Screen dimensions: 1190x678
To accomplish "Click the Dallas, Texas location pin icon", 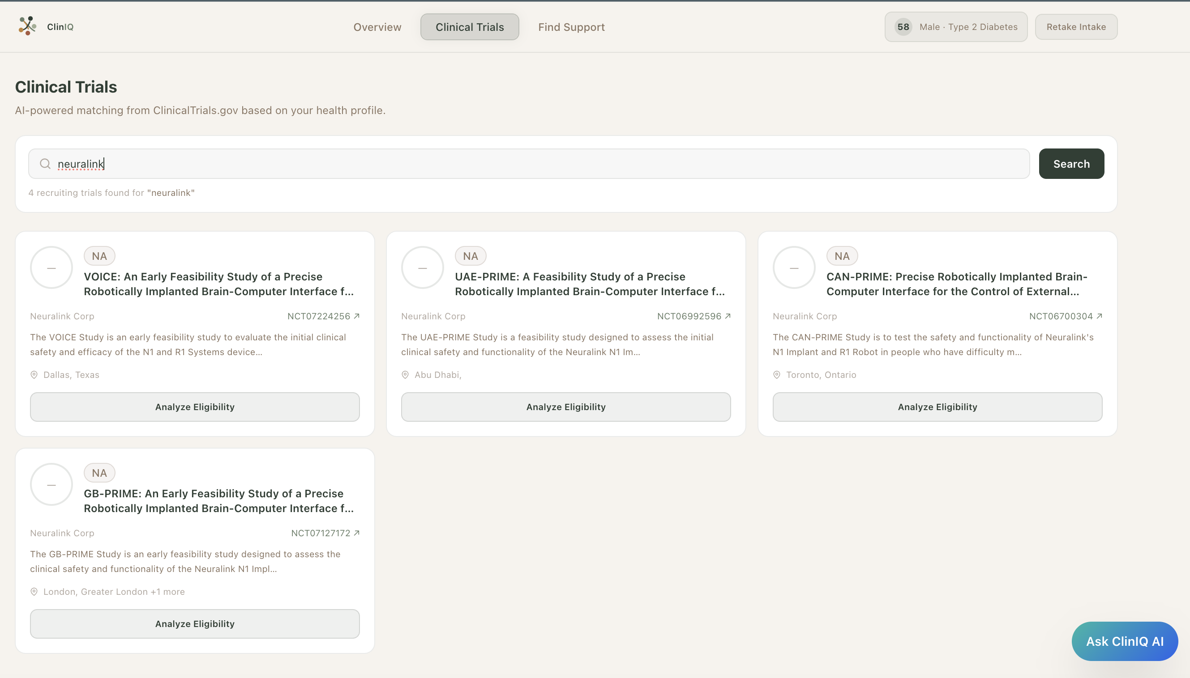I will 34,375.
